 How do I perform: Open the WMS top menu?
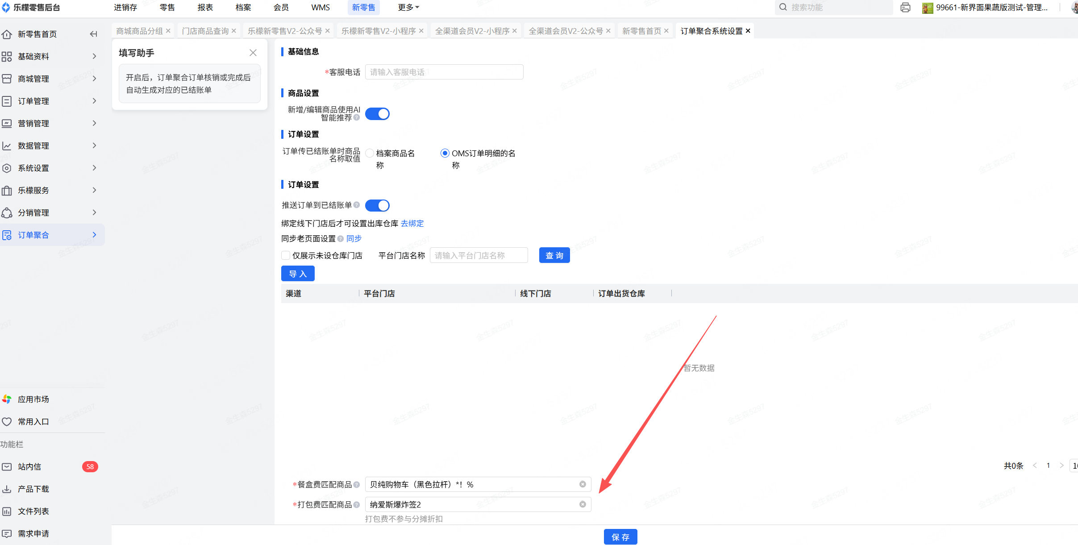click(320, 8)
